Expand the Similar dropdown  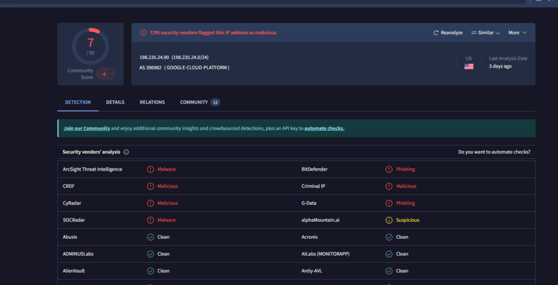[x=486, y=33]
